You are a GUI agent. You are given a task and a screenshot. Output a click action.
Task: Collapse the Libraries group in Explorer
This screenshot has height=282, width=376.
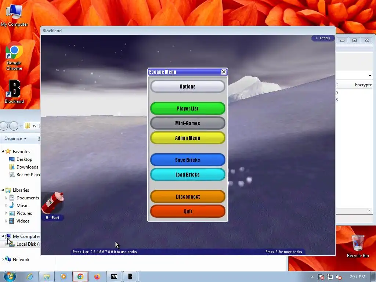click(x=3, y=190)
